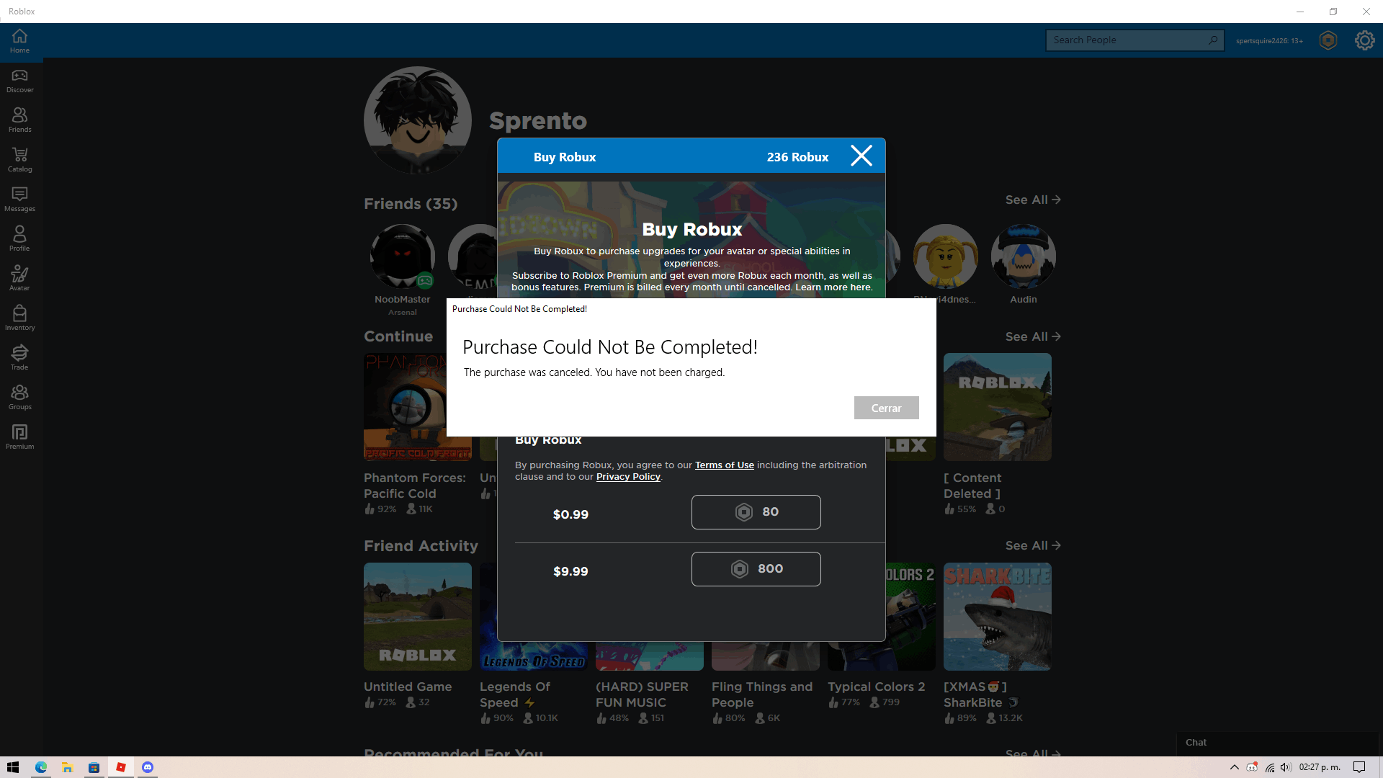Open the notification center icon

point(1359,767)
